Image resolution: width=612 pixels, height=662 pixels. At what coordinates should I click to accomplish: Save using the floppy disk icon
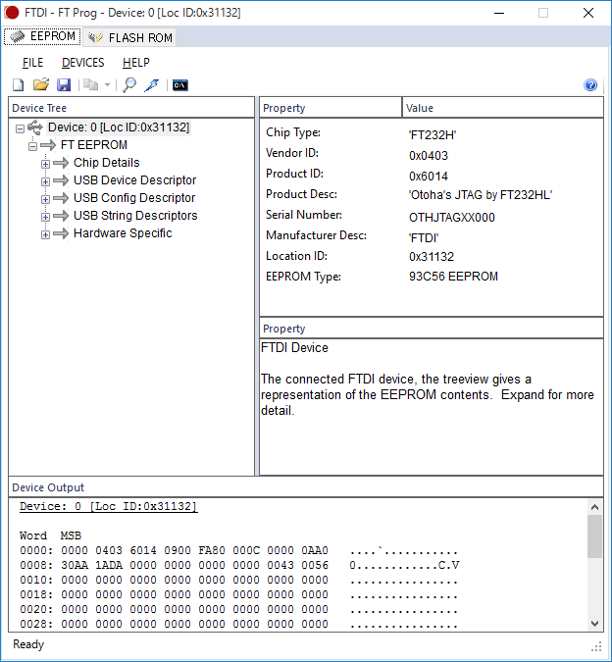(64, 85)
